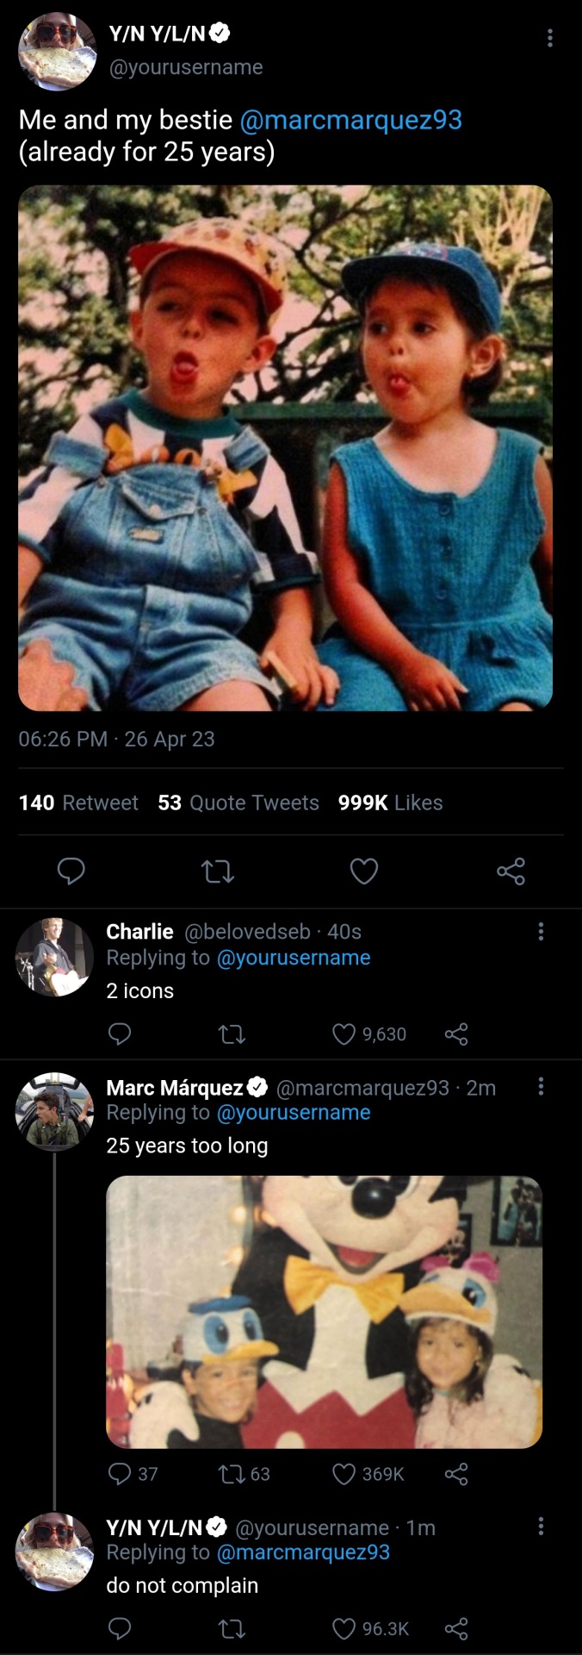The width and height of the screenshot is (582, 1655).
Task: Like Marc Márquez's reply with 369K likes
Action: (344, 1474)
